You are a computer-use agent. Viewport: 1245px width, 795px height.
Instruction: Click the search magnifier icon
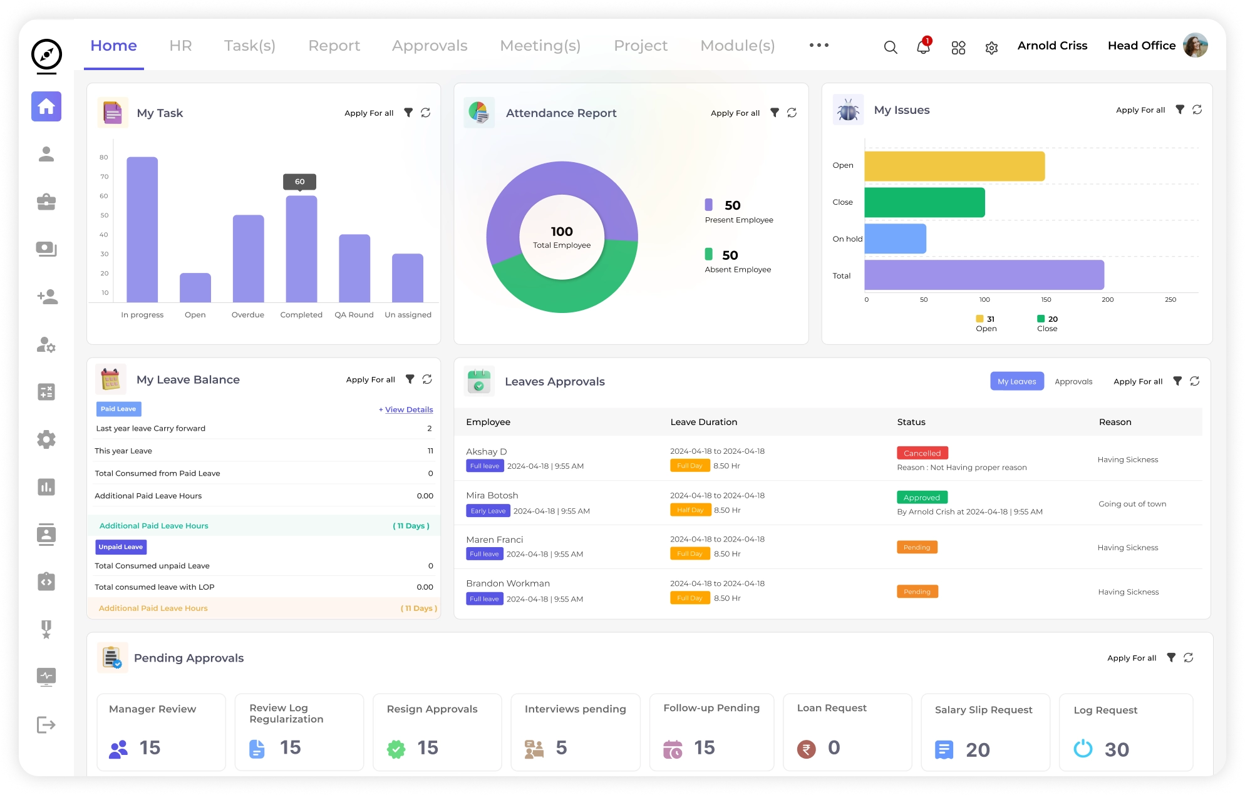click(891, 48)
